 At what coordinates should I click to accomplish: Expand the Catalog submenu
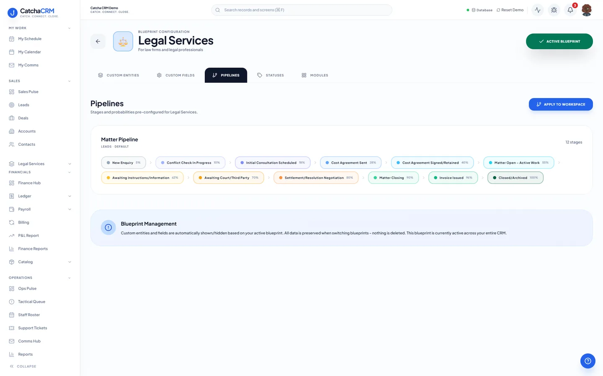coord(70,262)
